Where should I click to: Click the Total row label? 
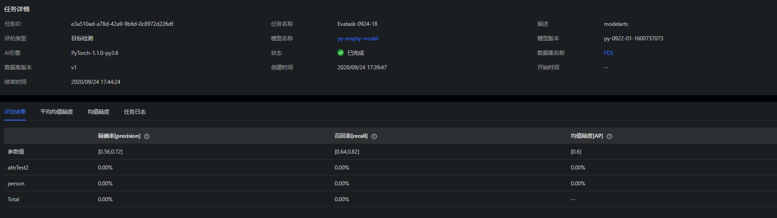click(x=14, y=199)
